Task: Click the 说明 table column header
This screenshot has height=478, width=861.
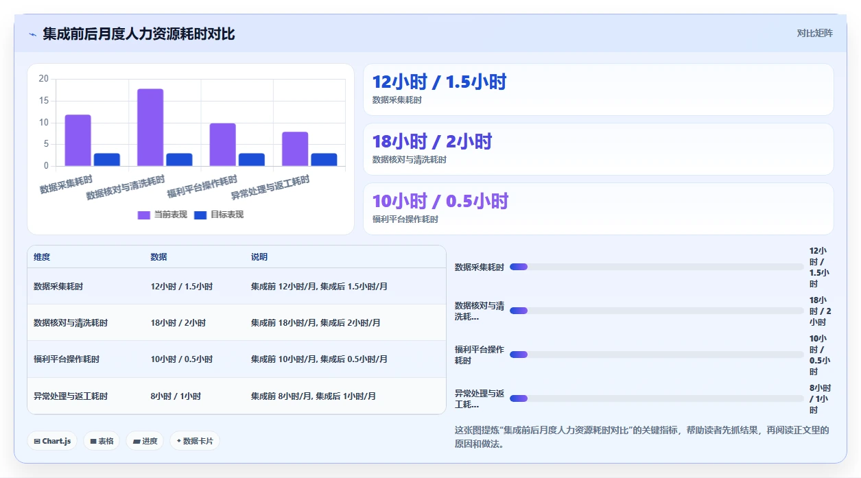Action: 259,257
